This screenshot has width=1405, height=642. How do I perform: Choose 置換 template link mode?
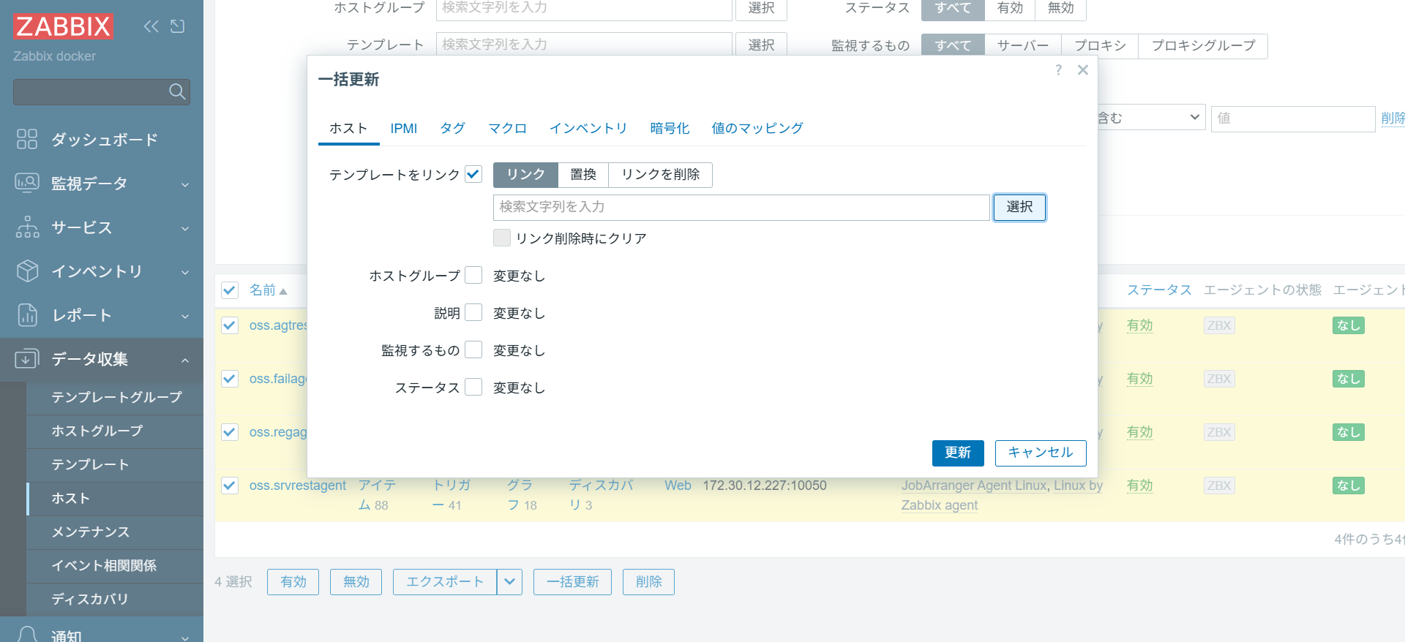pyautogui.click(x=583, y=175)
